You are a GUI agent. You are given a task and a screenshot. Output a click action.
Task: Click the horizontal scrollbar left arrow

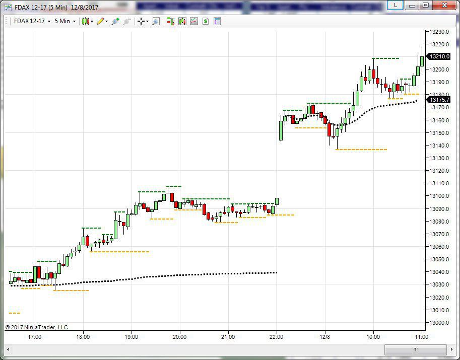click(8, 349)
